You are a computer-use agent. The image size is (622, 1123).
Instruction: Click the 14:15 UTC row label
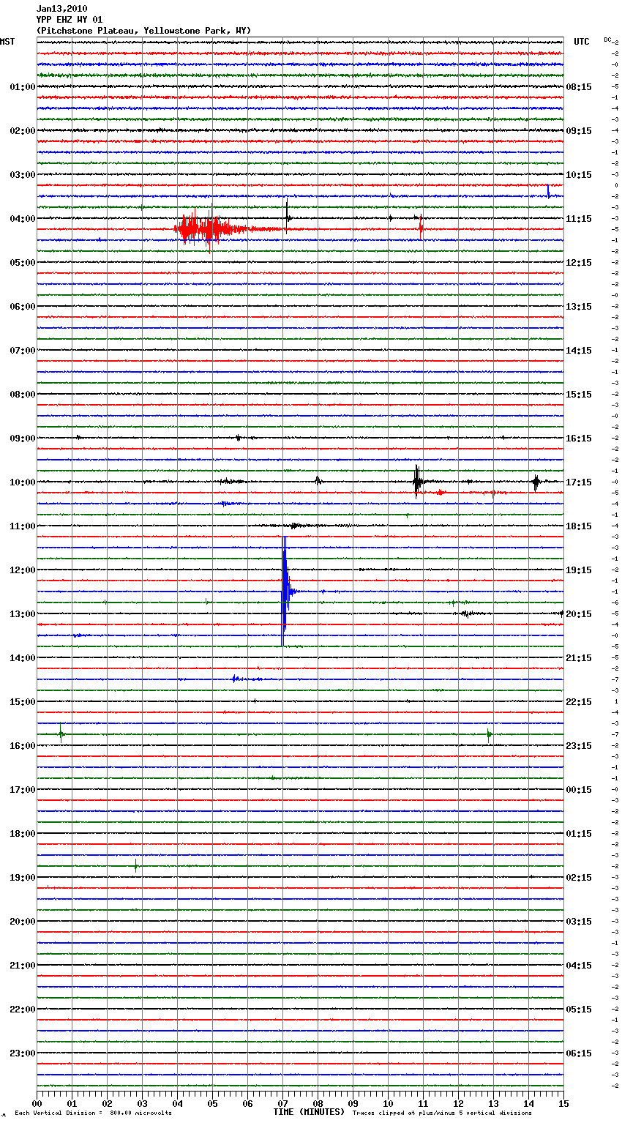(579, 351)
